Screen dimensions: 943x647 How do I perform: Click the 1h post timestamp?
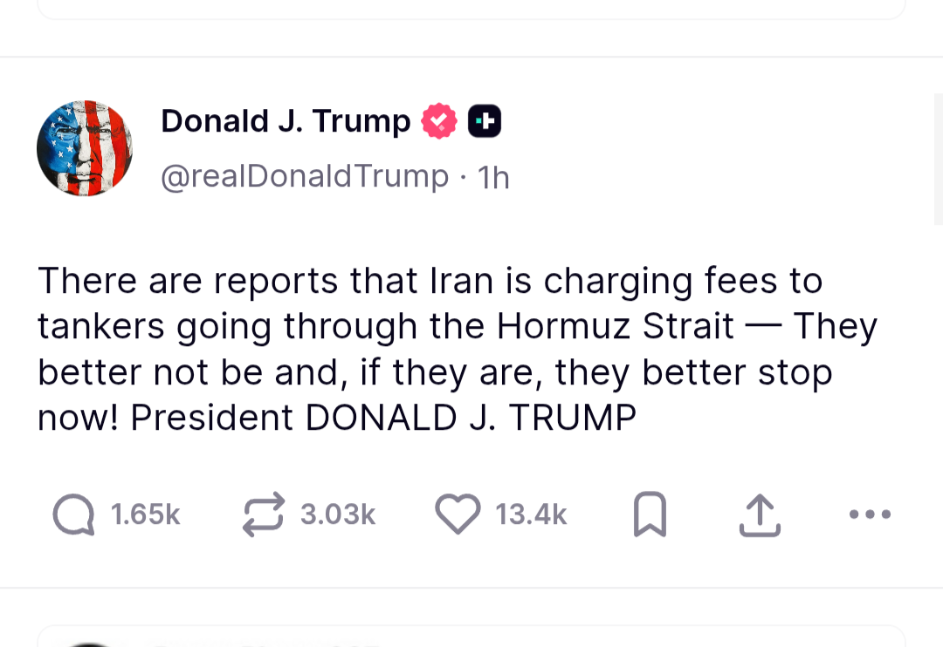494,178
